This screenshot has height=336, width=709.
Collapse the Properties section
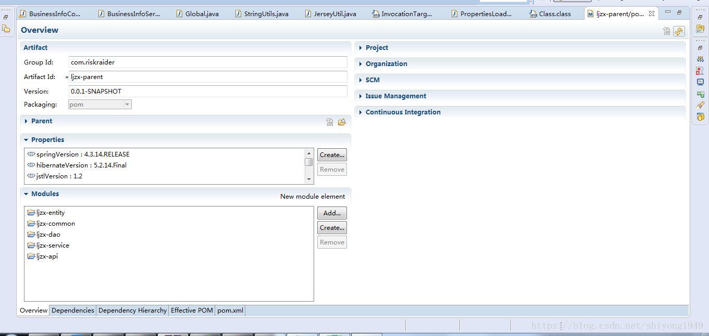pyautogui.click(x=26, y=140)
